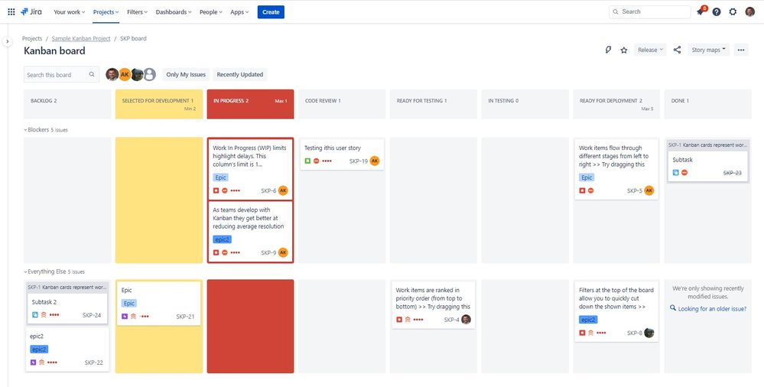
Task: Click the SKP-21 issue key
Action: pos(185,317)
